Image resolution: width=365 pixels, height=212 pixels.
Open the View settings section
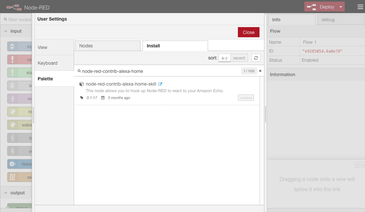(54, 47)
